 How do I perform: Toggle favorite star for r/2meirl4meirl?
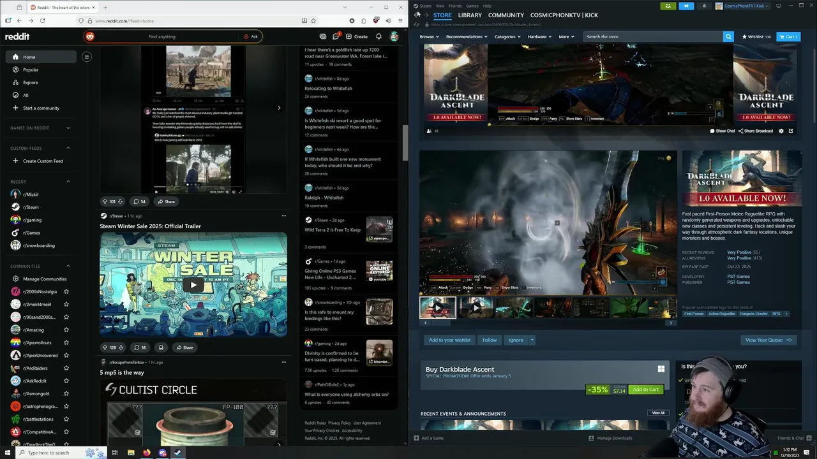click(x=66, y=304)
